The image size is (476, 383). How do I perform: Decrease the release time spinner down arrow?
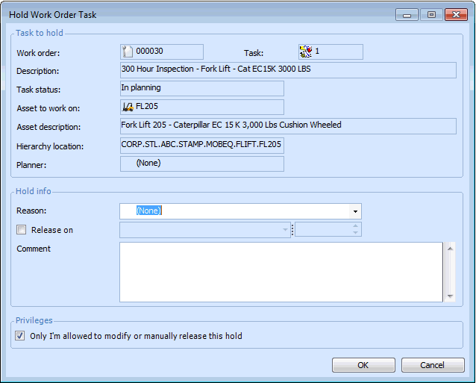pyautogui.click(x=355, y=233)
